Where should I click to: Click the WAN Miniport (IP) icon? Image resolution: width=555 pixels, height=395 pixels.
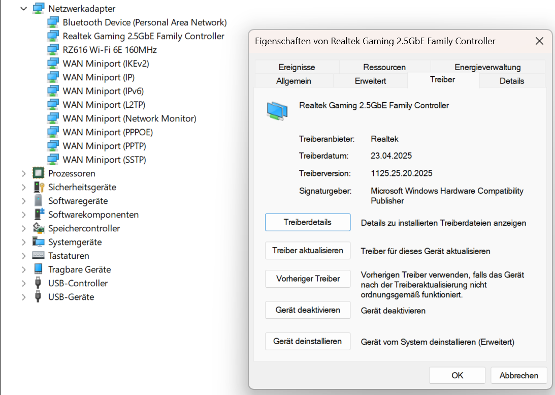pos(53,77)
